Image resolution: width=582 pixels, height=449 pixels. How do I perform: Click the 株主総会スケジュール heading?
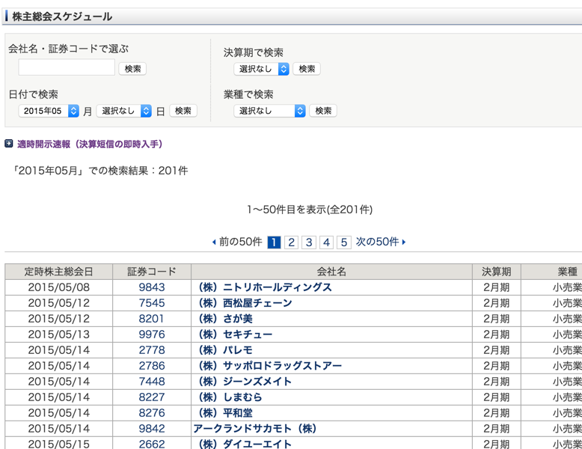tap(62, 16)
